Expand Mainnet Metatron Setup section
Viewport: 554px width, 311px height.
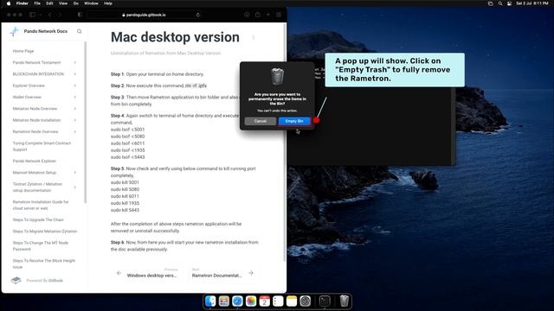[x=75, y=173]
